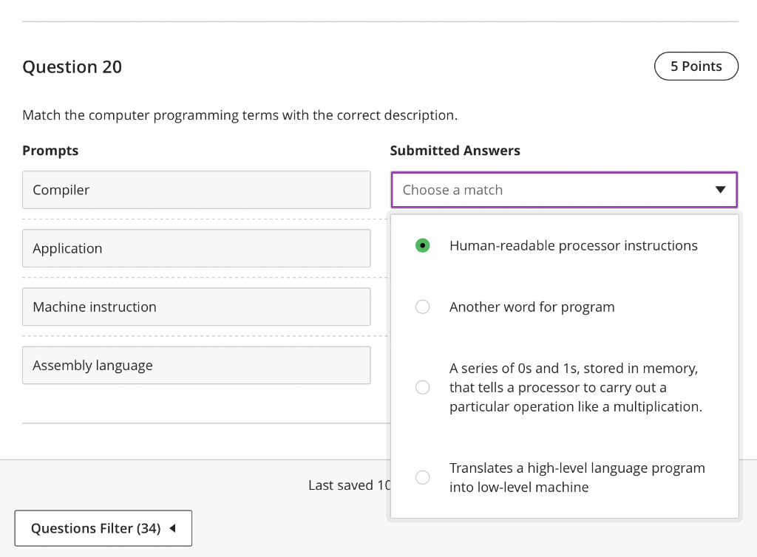Click the question instruction text
The width and height of the screenshot is (757, 557).
[x=240, y=115]
